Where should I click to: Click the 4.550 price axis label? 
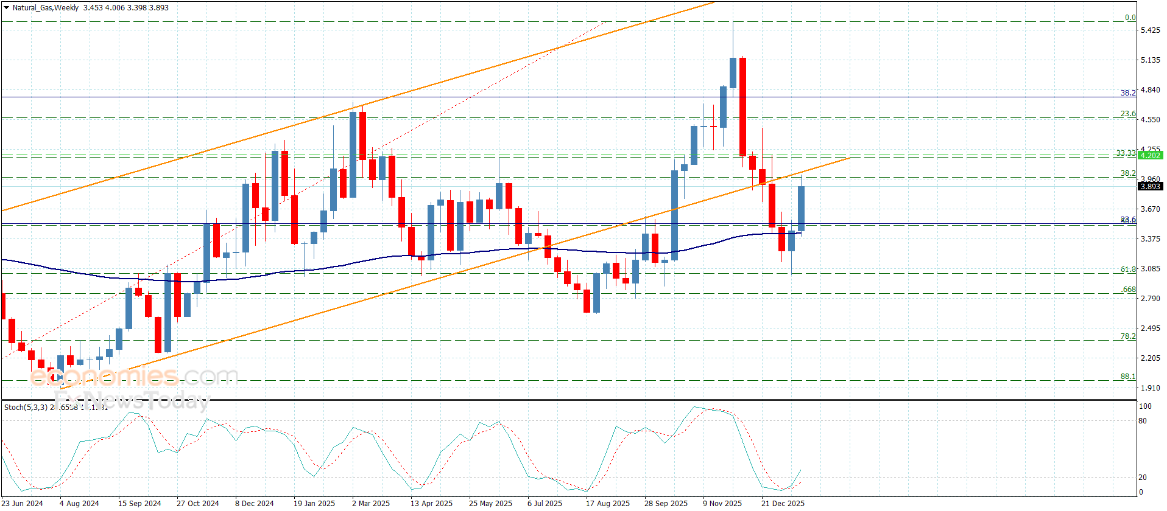point(1150,120)
